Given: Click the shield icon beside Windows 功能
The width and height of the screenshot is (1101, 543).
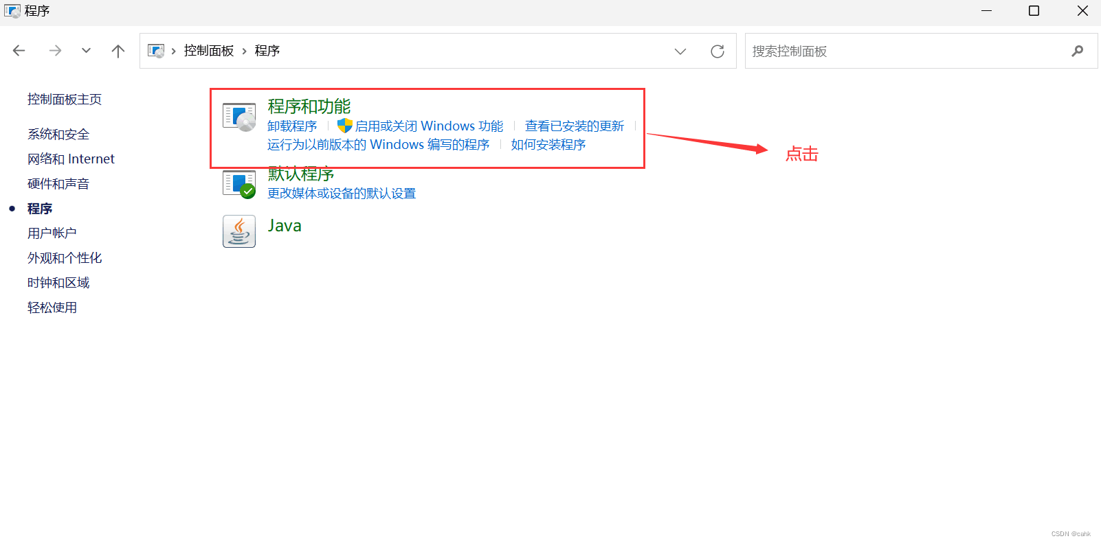Looking at the screenshot, I should (344, 126).
